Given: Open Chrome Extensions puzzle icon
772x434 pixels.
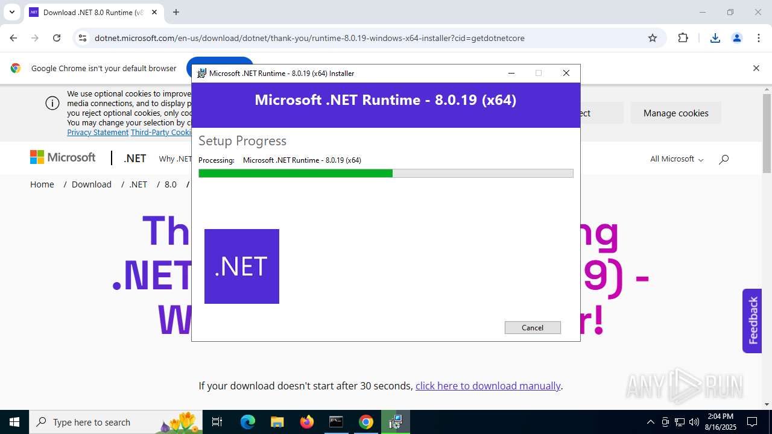Looking at the screenshot, I should [683, 38].
